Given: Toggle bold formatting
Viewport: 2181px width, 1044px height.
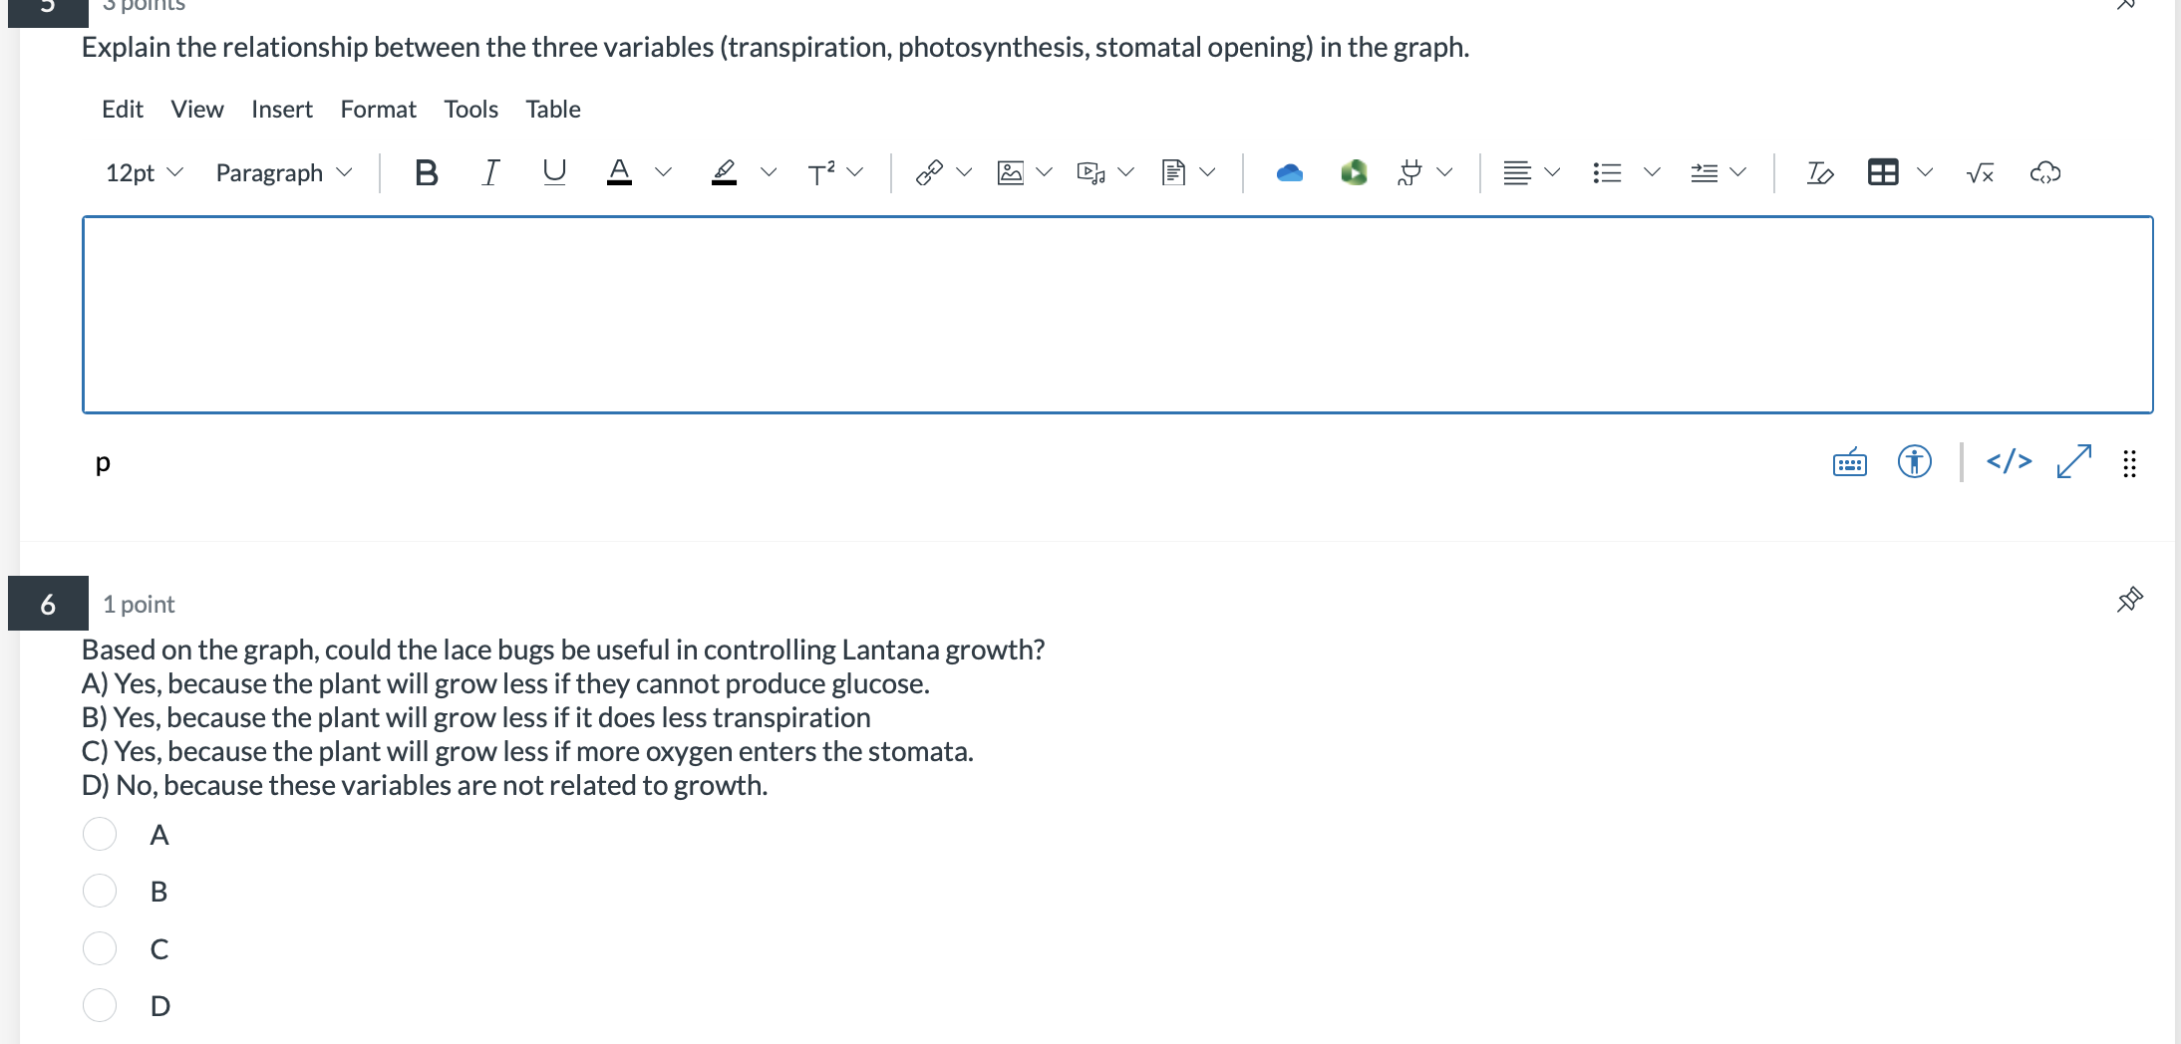Looking at the screenshot, I should tap(427, 173).
